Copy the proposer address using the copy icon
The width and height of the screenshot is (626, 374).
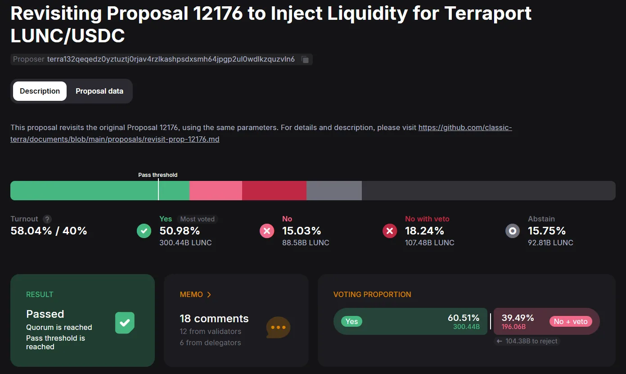(x=305, y=59)
